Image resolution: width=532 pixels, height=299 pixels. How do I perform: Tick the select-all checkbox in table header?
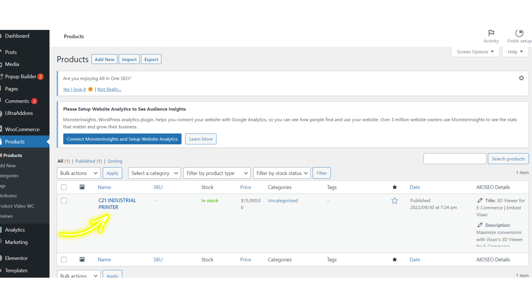click(64, 187)
